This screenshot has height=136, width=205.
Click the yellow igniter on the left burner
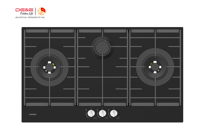click(x=53, y=64)
